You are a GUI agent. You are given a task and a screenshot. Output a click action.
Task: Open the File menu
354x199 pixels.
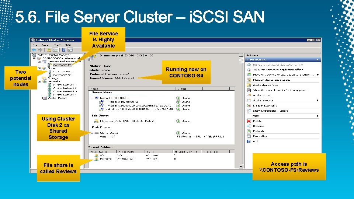click(35, 45)
